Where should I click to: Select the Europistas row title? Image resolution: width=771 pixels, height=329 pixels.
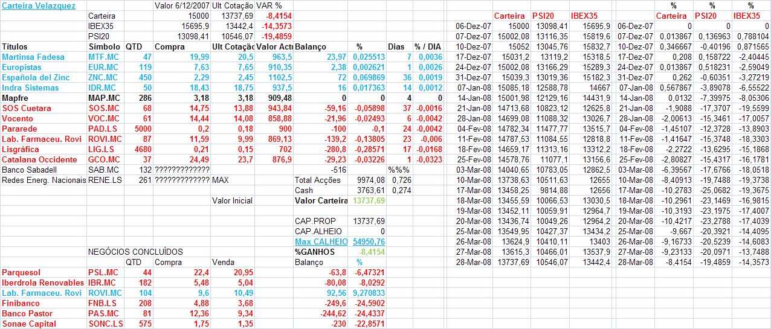point(22,68)
